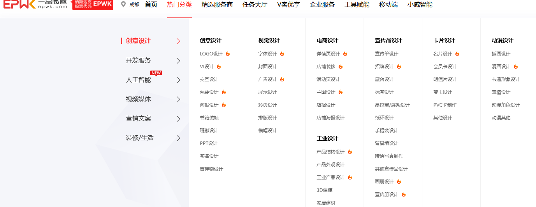Click the fire icon next to LOGO设计
The width and height of the screenshot is (536, 207).
click(x=228, y=54)
